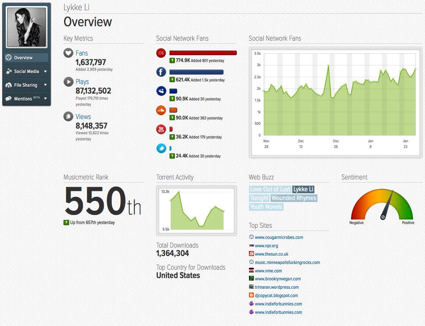425x326 pixels.
Task: Click the Plays play-button icon in Key Metrics
Action: (x=68, y=81)
